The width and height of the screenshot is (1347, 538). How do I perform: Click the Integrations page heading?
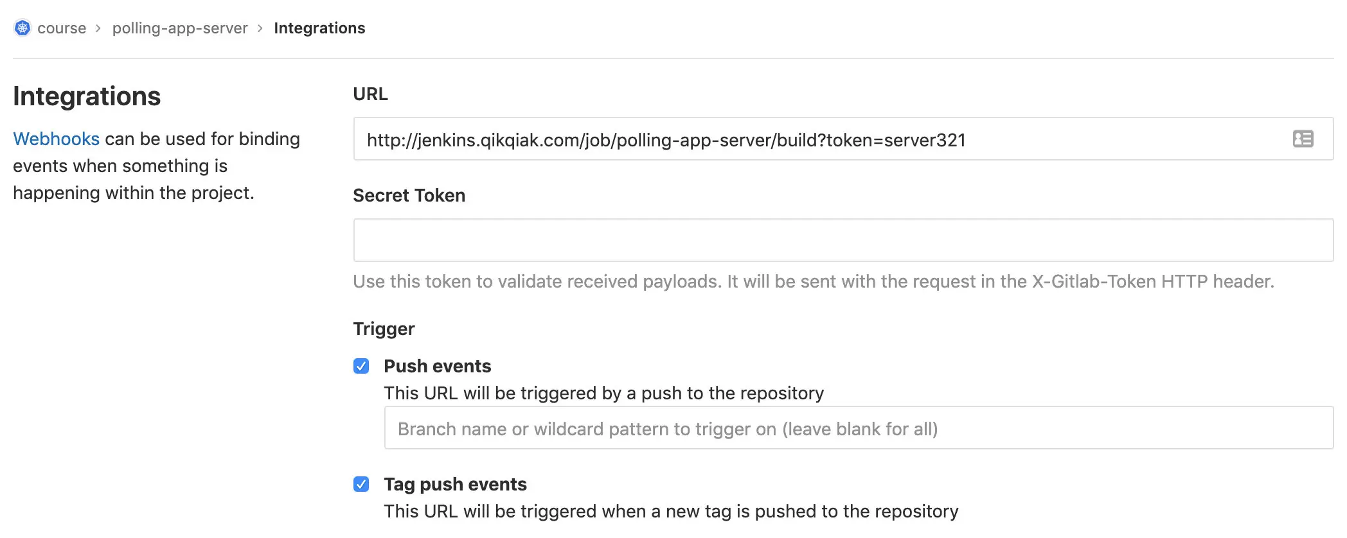pos(87,96)
